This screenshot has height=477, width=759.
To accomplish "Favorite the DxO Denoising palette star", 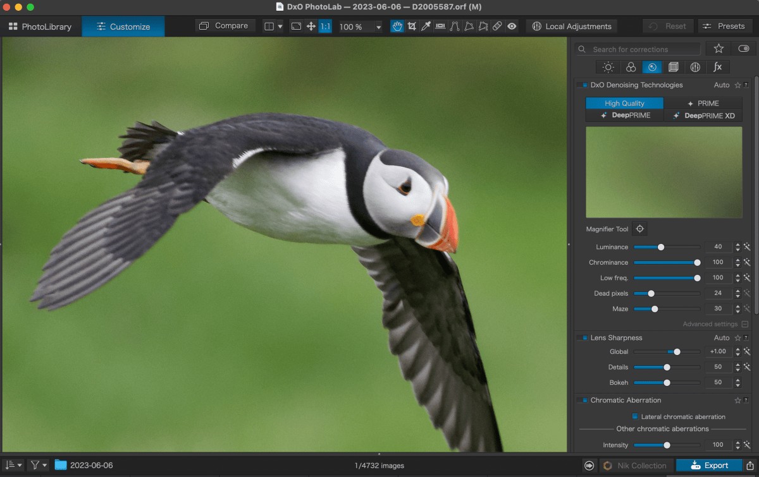I will click(737, 85).
